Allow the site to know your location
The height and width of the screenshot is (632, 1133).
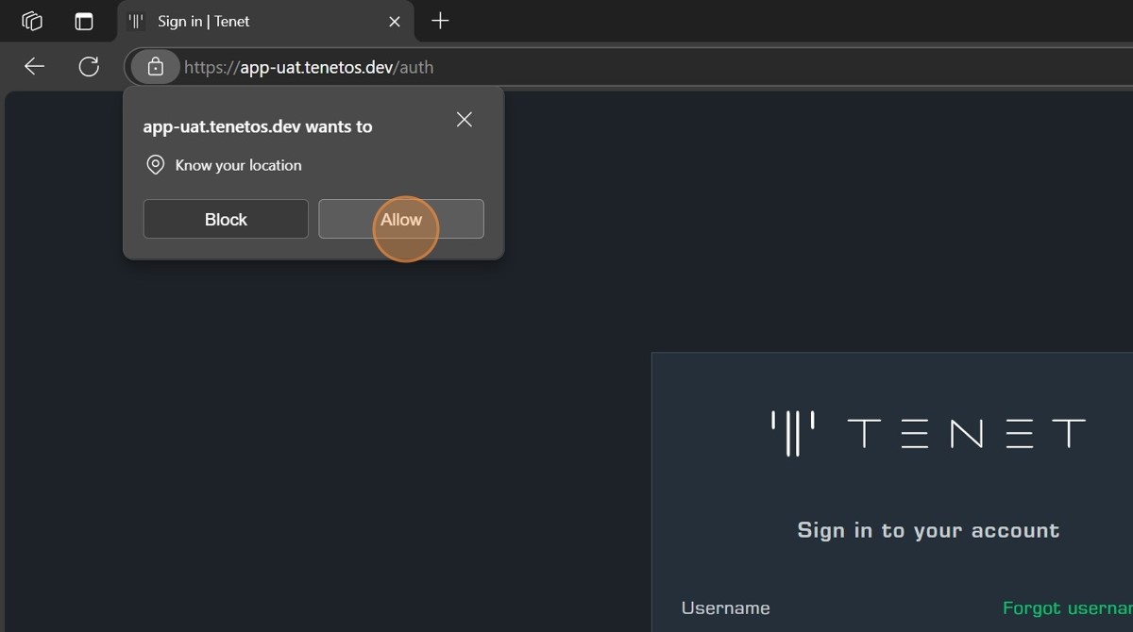point(401,219)
